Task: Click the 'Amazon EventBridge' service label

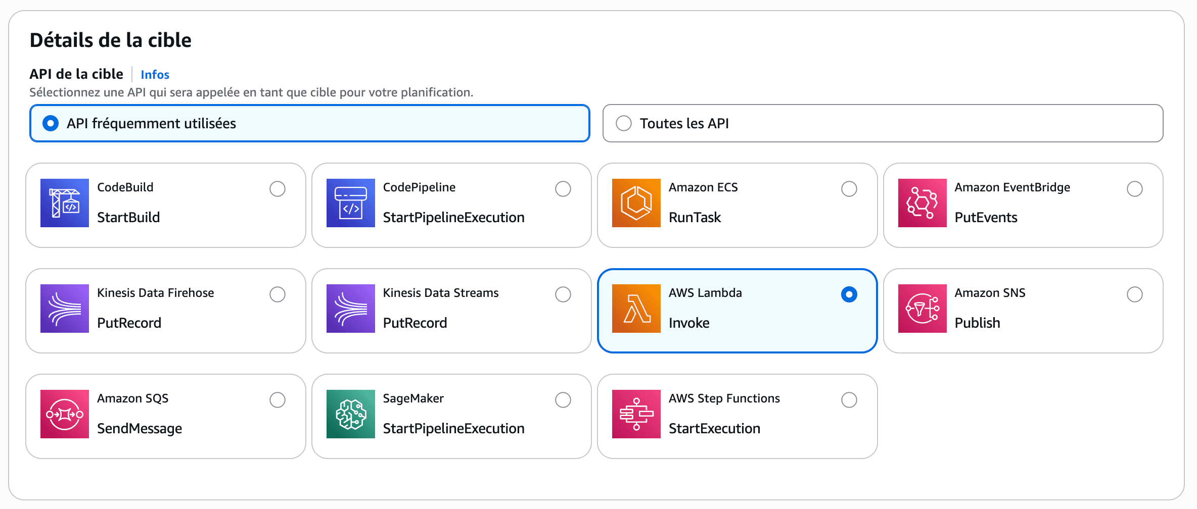Action: (1012, 187)
